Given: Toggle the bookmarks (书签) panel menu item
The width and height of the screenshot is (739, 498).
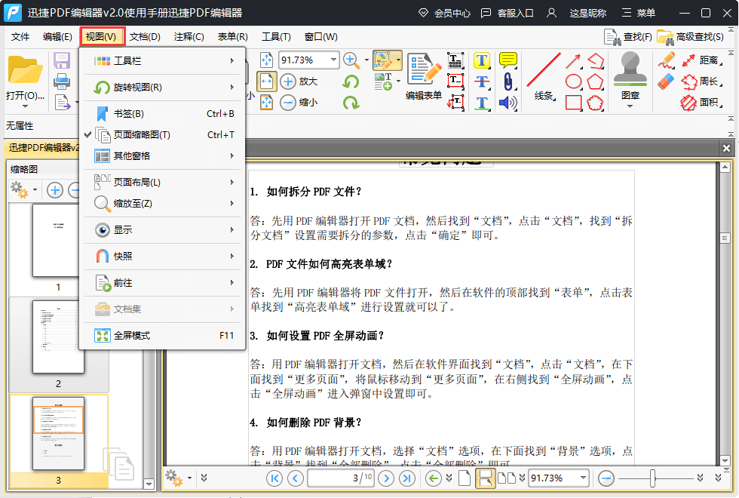Looking at the screenshot, I should pos(129,114).
